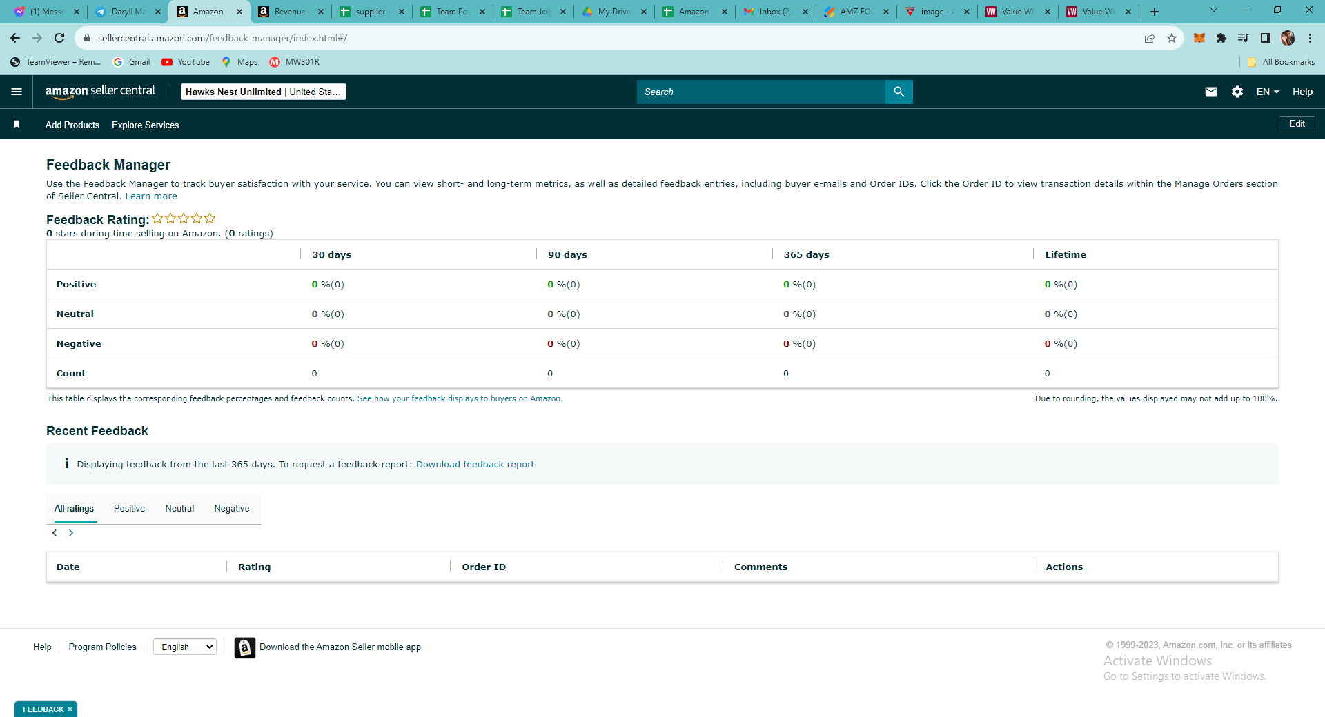Open the tab search chevron in Chrome
This screenshot has width=1325, height=717.
(1214, 10)
